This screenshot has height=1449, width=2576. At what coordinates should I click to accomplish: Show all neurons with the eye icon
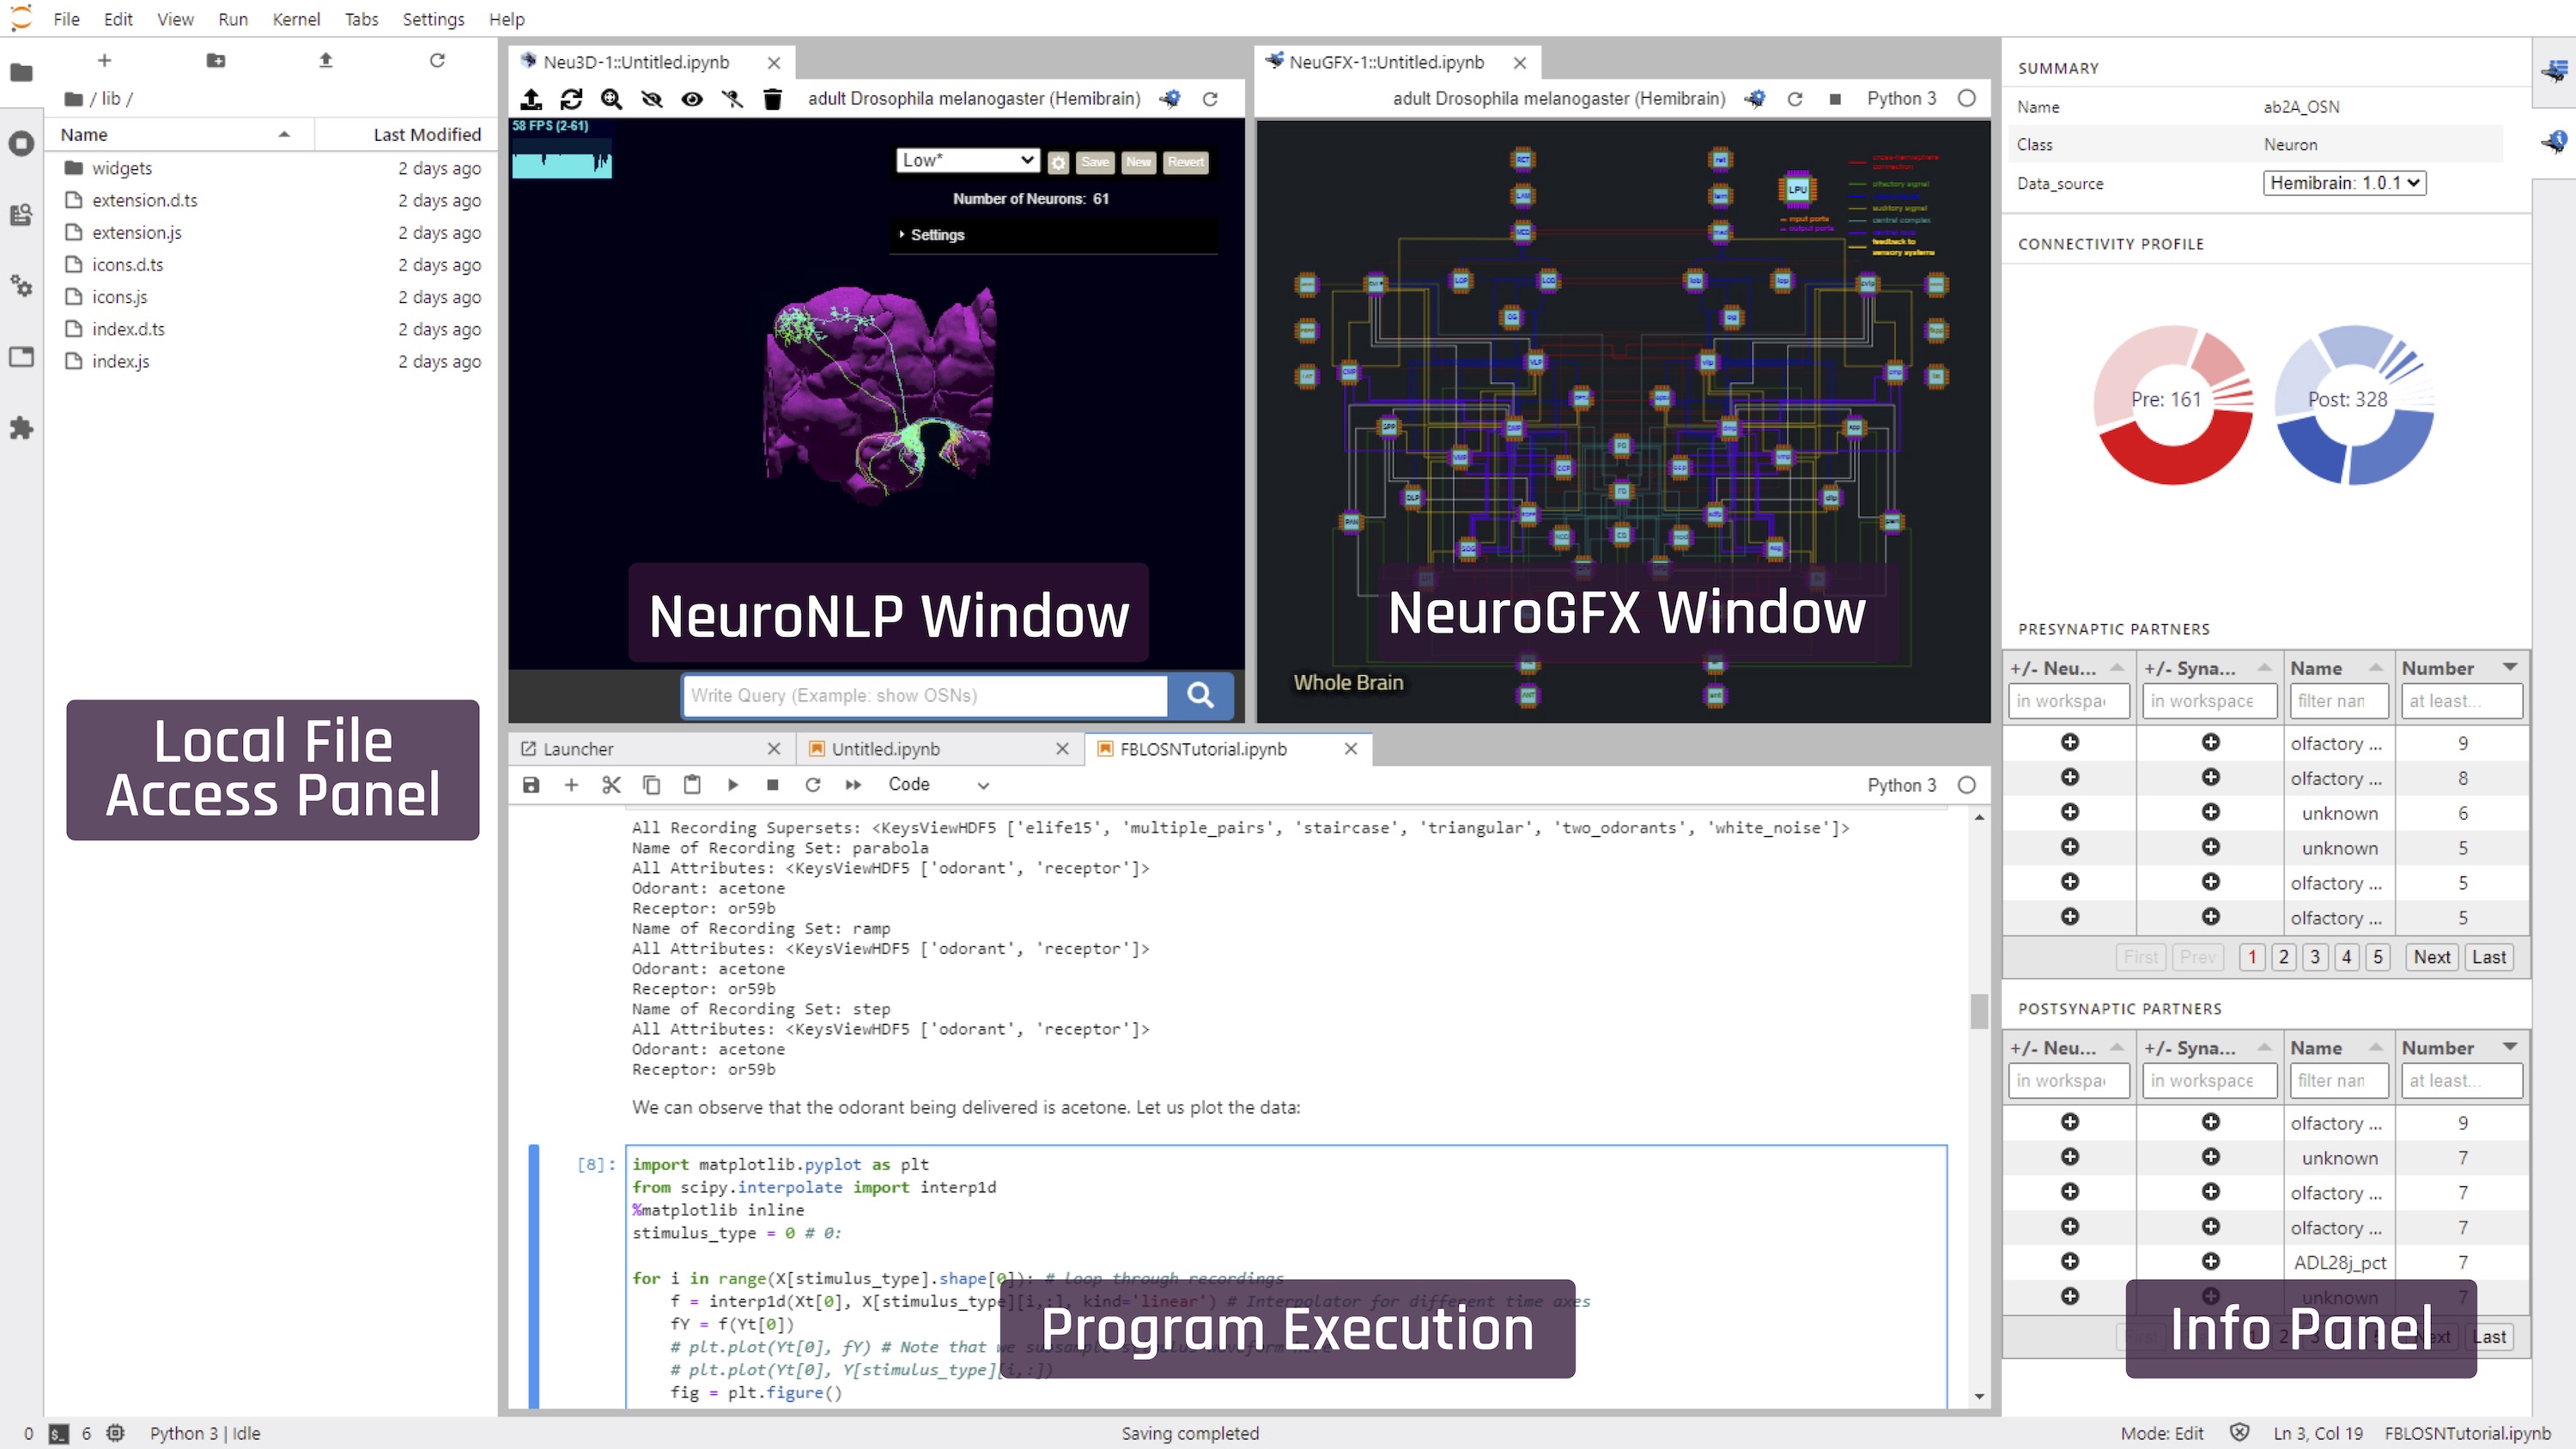tap(692, 99)
